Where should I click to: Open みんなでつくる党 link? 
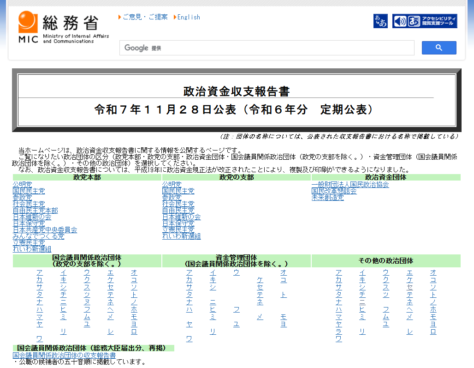click(38, 236)
